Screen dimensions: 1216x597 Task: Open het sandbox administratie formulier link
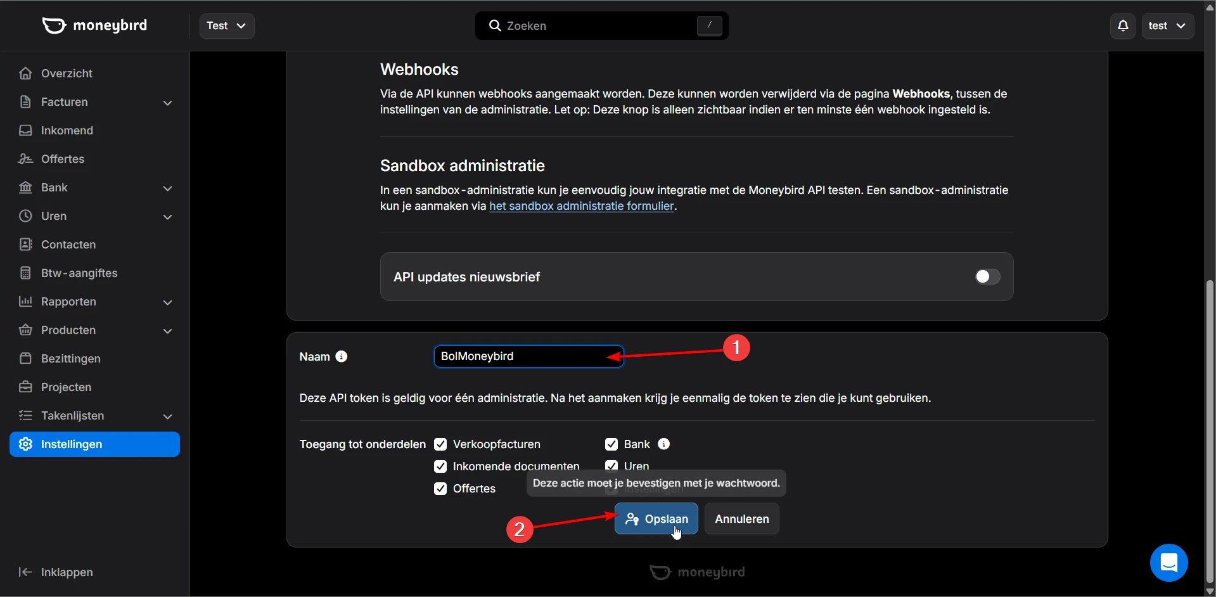click(582, 206)
